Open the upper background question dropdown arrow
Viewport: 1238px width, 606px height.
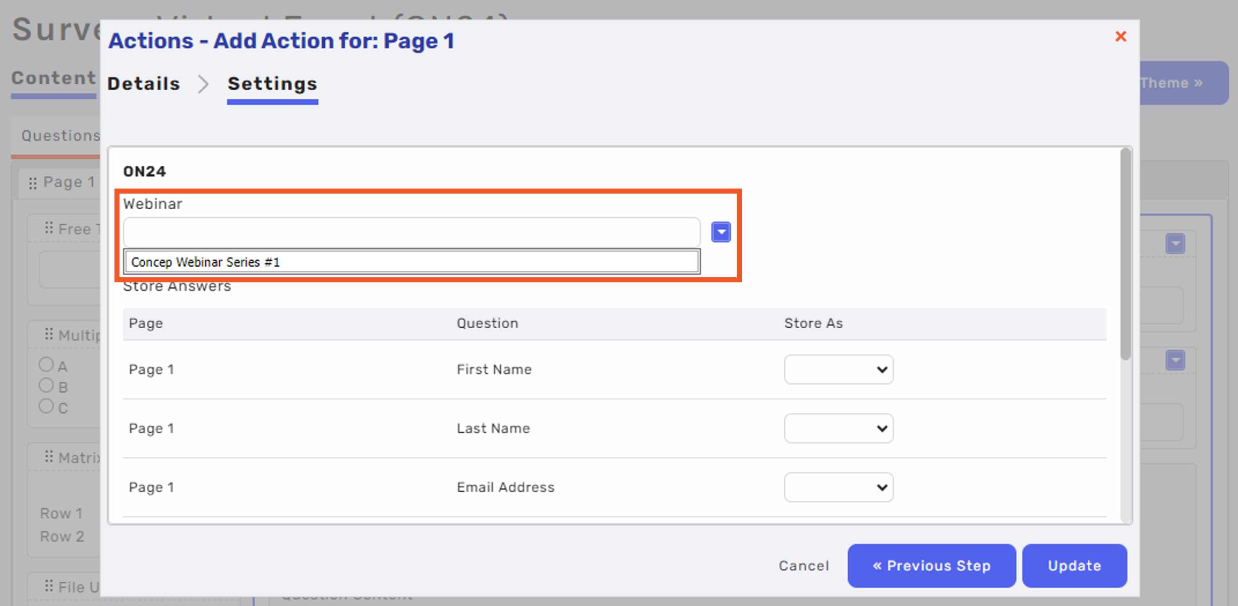1175,244
